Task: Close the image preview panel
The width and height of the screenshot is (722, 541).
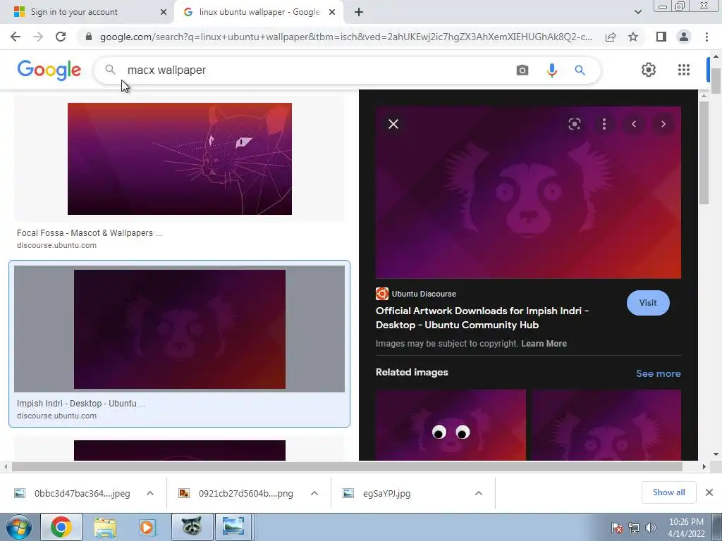Action: pyautogui.click(x=393, y=124)
